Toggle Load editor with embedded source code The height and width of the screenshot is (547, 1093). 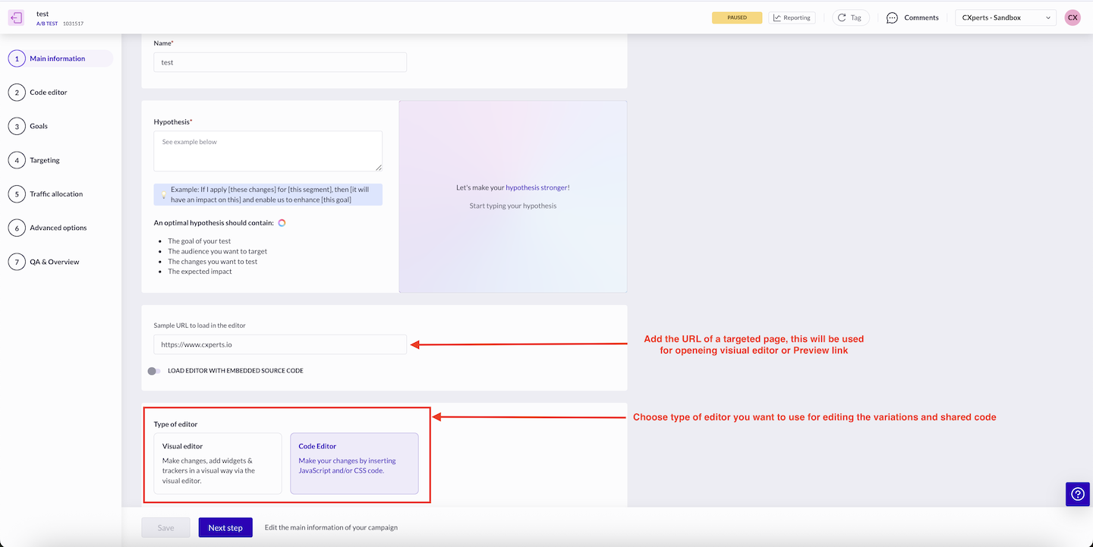(x=154, y=371)
